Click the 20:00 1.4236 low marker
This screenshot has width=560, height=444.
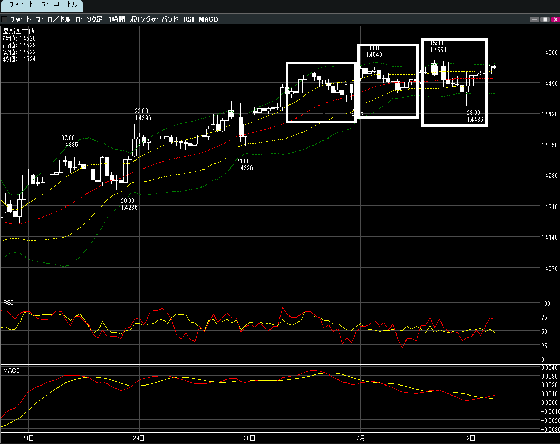[x=129, y=204]
